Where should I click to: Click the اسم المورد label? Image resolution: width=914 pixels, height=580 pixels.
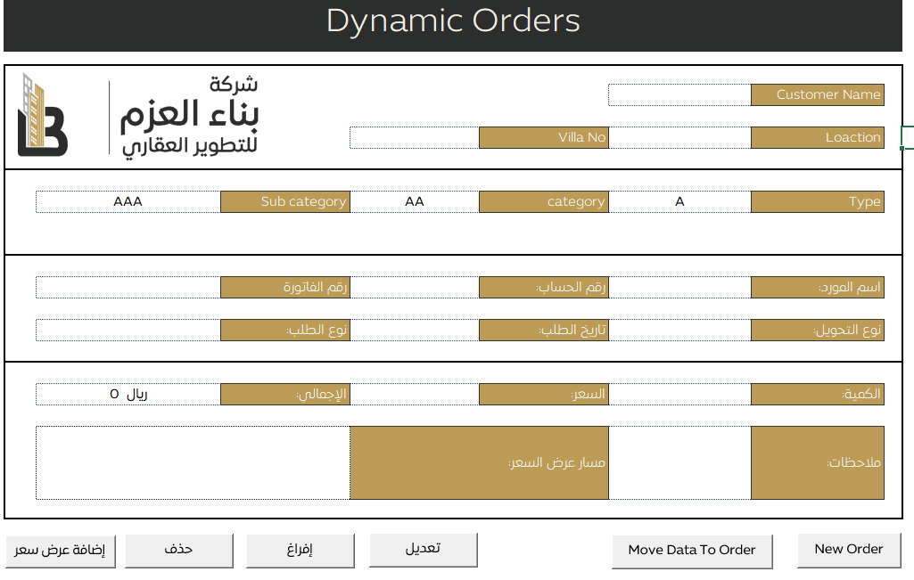point(817,288)
